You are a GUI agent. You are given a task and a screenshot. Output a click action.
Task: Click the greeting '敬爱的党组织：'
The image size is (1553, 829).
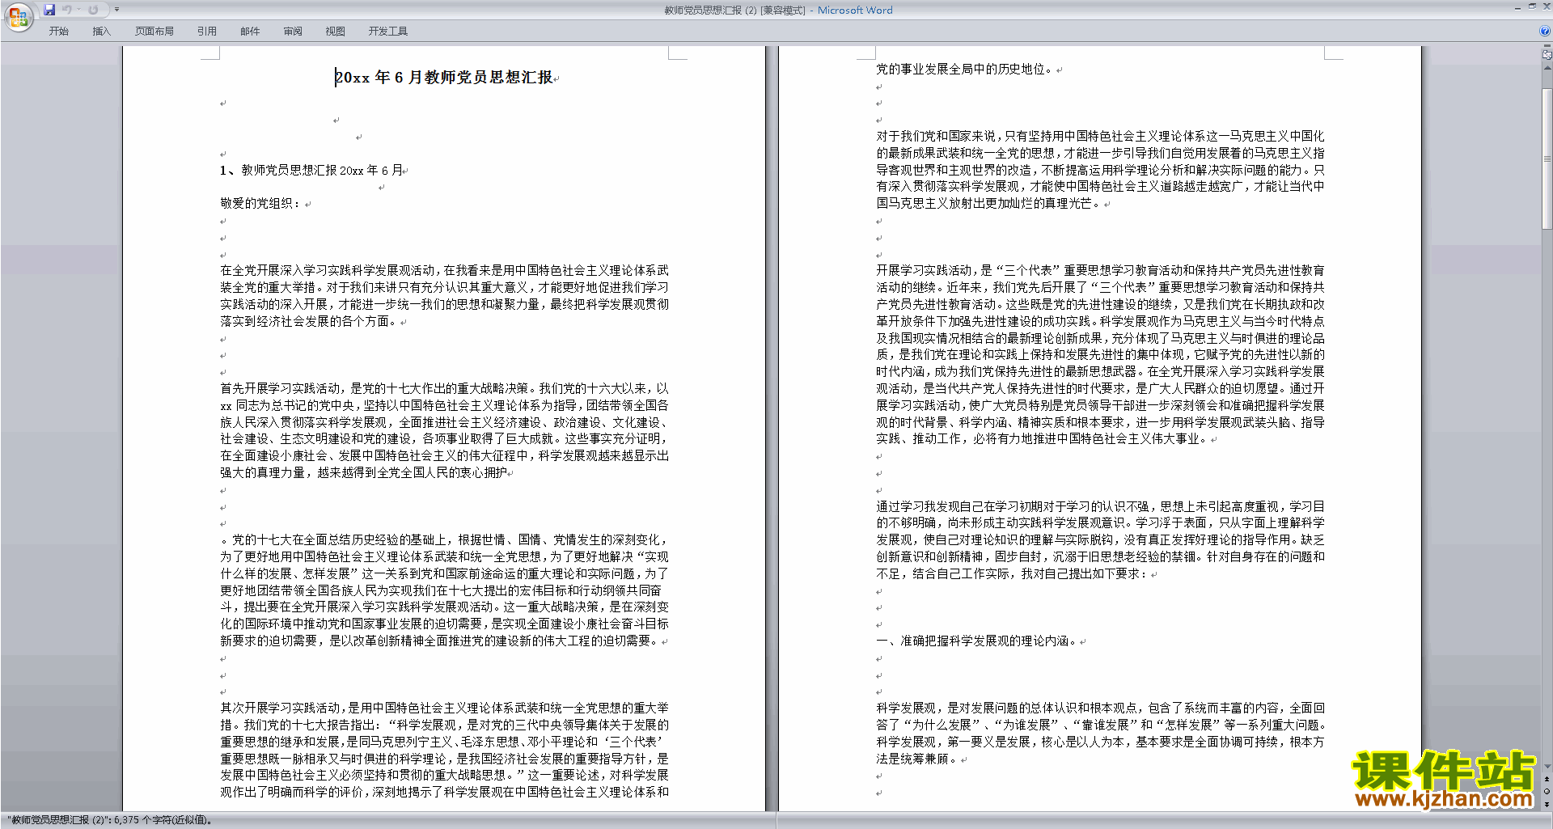point(260,204)
